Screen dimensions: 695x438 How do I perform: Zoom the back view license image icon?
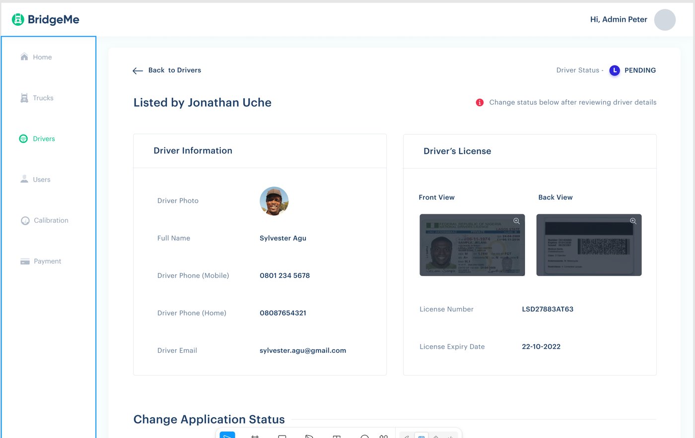(x=633, y=221)
